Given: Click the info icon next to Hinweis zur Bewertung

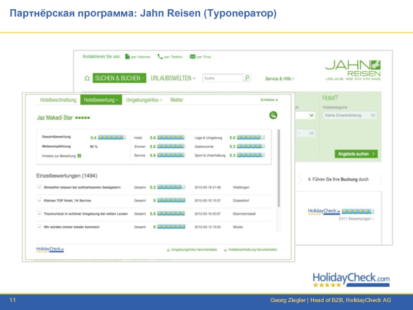Looking at the screenshot, I should point(80,156).
